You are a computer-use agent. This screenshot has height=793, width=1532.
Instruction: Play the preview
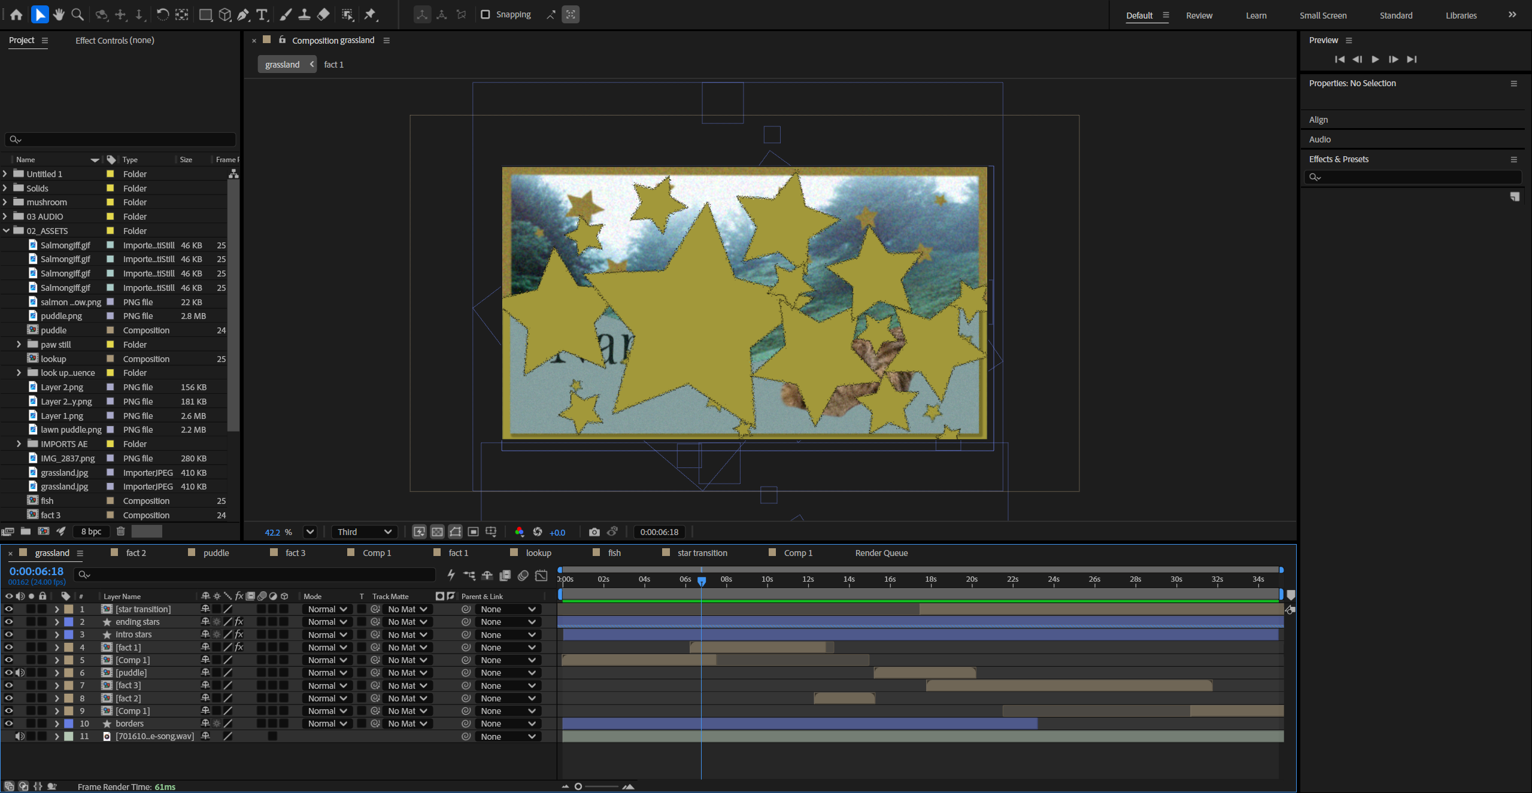point(1375,59)
